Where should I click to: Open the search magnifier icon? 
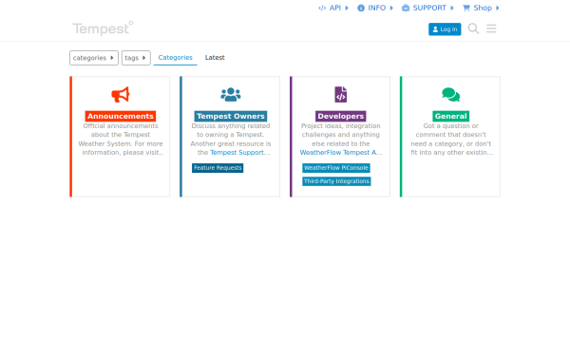click(x=473, y=28)
